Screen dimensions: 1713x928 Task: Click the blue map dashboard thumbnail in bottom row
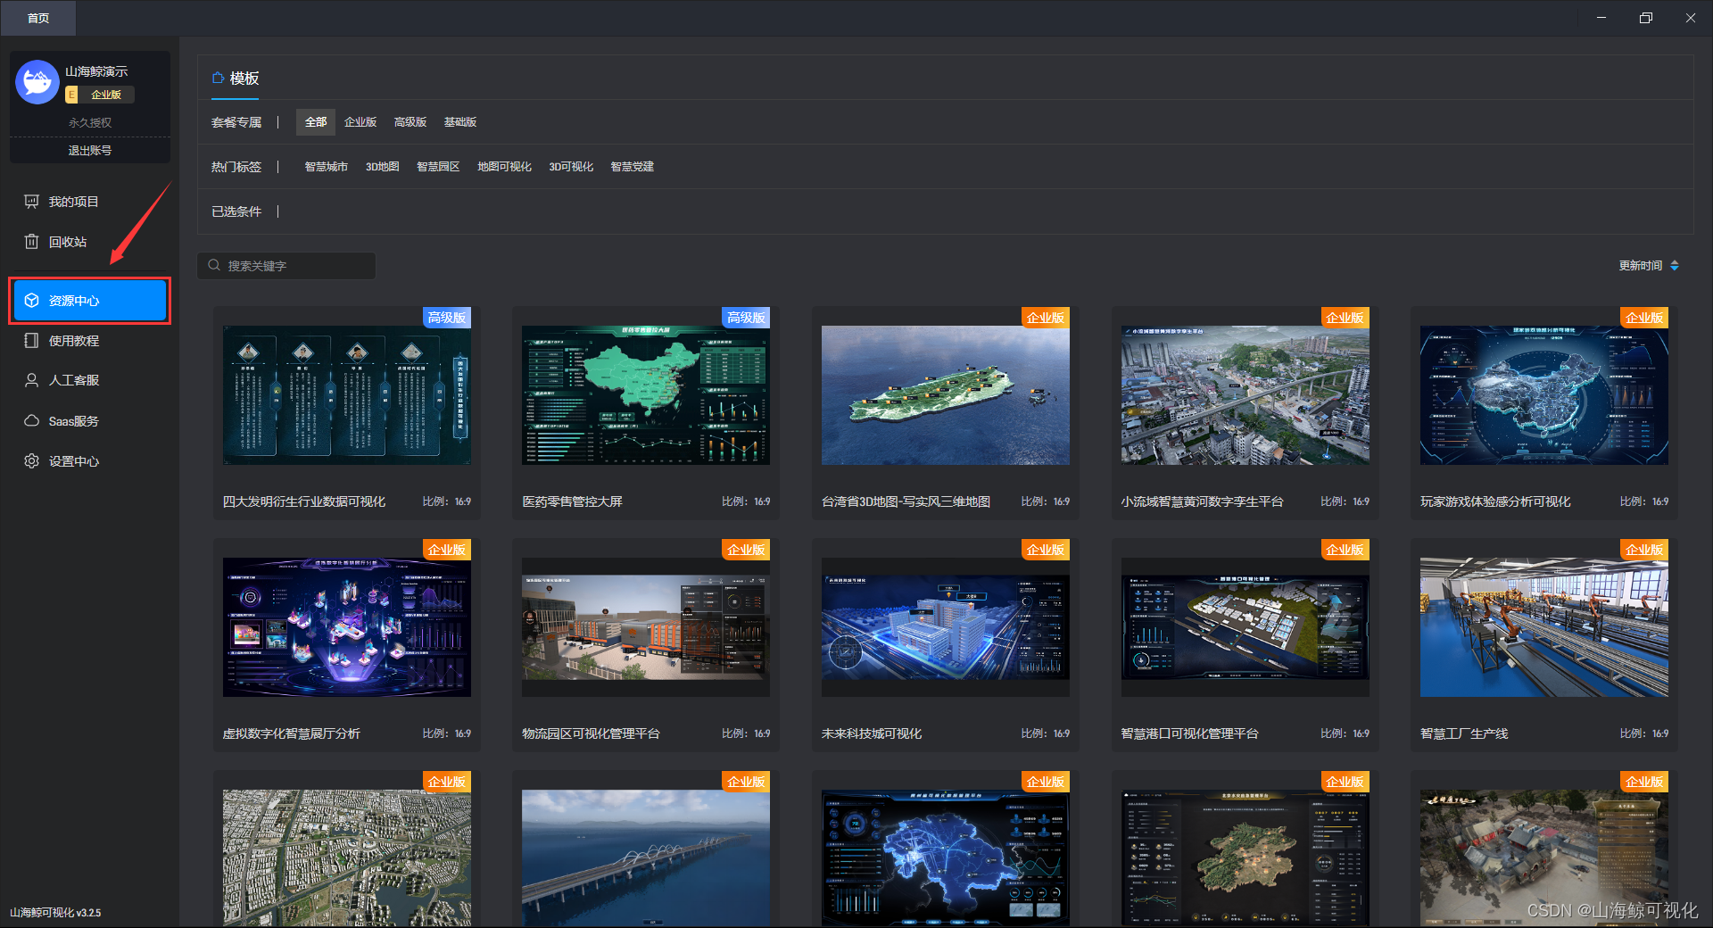[946, 858]
